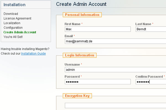
Task: Click the Encryption Key section legend
Action: click(77, 96)
